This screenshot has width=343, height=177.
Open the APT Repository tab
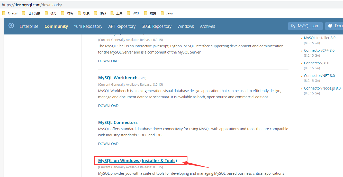122,26
